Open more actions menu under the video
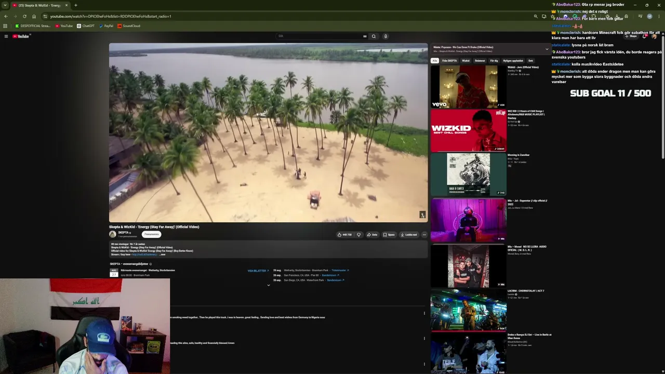This screenshot has height=374, width=665. (424, 235)
